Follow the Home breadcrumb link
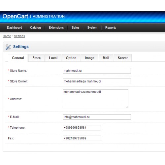165x165 pixels. click(7, 36)
